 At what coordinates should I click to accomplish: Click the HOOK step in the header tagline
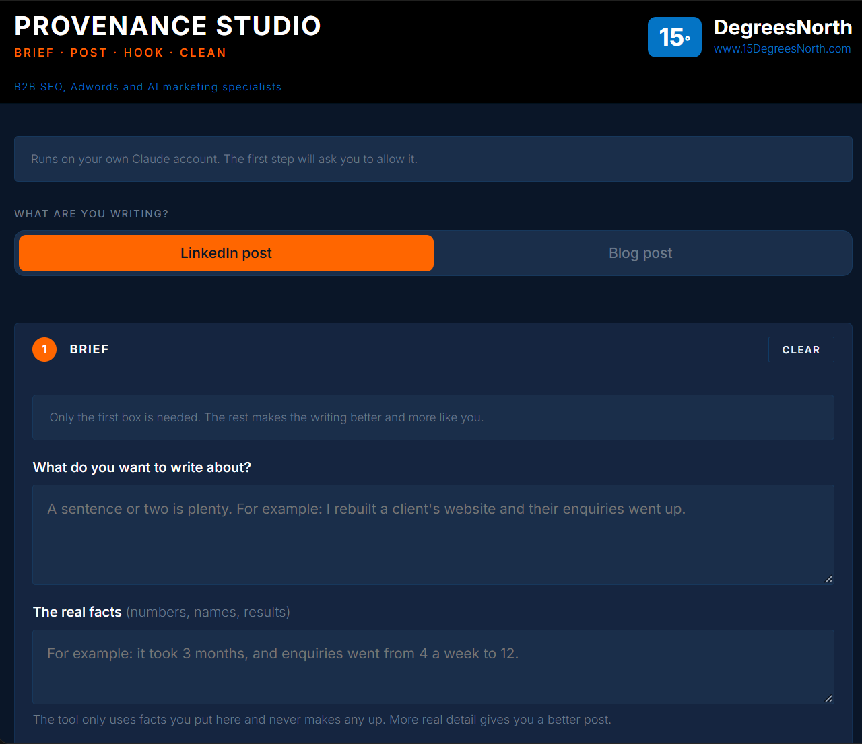pyautogui.click(x=143, y=53)
